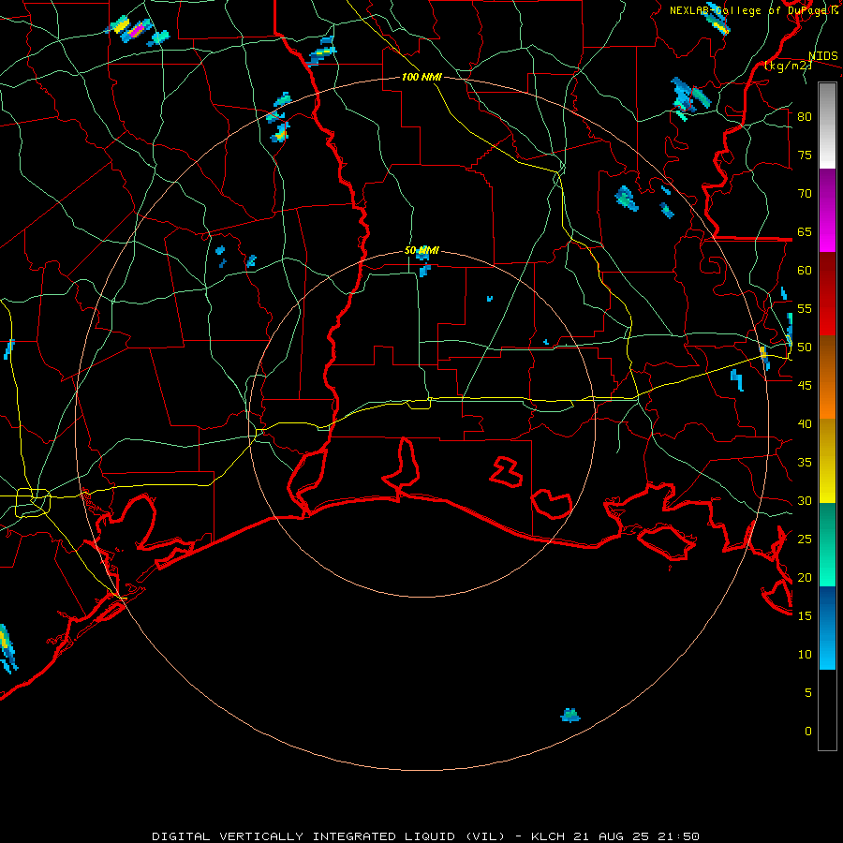Click the 50 value on the scale
This screenshot has width=843, height=843.
805,348
